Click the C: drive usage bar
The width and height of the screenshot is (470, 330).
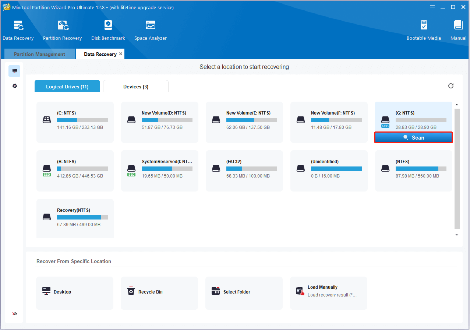[x=82, y=120]
